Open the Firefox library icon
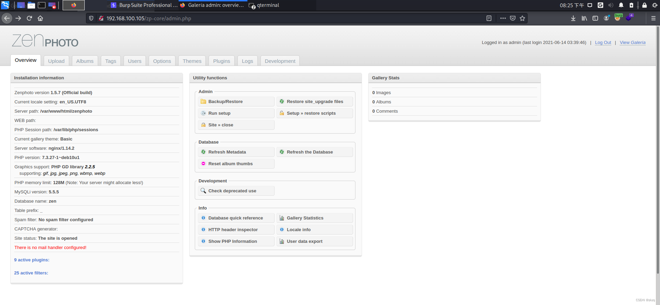Image resolution: width=660 pixels, height=305 pixels. 584,18
